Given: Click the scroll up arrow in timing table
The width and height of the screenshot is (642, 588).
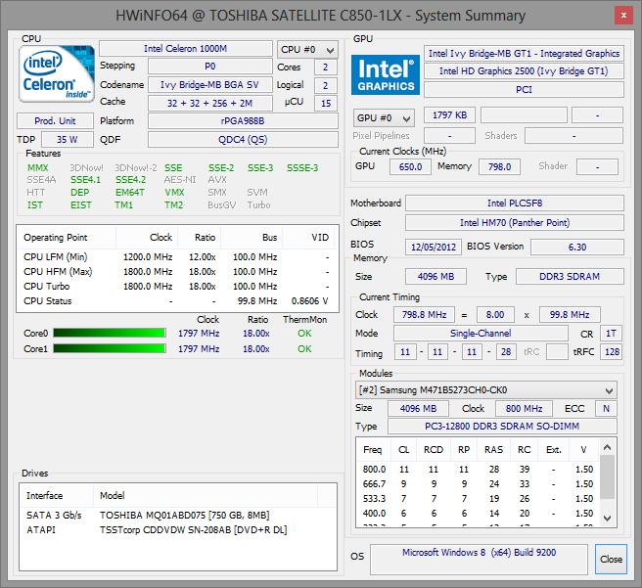Looking at the screenshot, I should click(x=608, y=447).
